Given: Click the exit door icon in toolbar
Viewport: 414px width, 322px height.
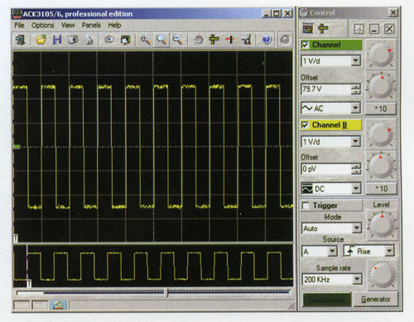Looking at the screenshot, I should click(21, 40).
